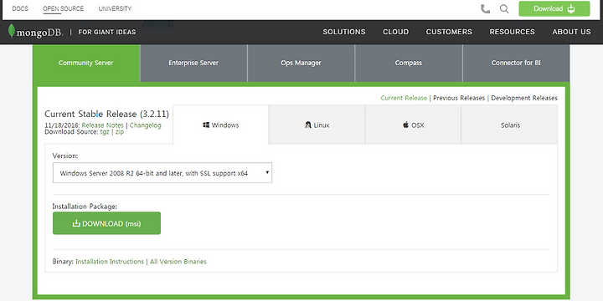The width and height of the screenshot is (603, 301).
Task: Open the ABOUT US menu
Action: point(571,32)
